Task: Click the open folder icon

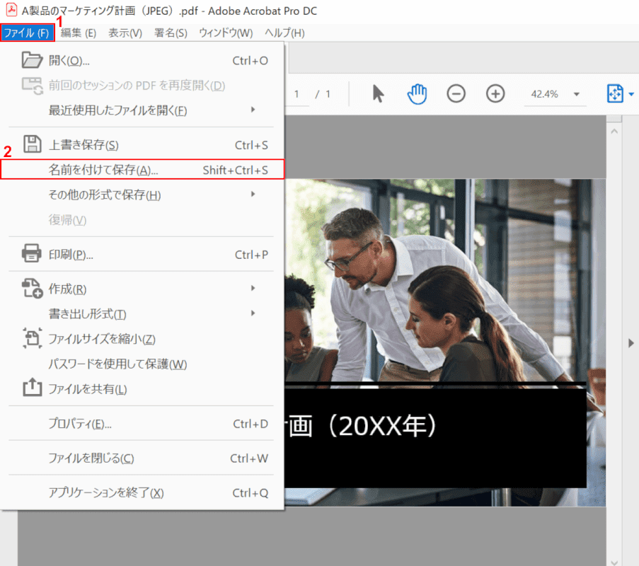Action: click(32, 60)
